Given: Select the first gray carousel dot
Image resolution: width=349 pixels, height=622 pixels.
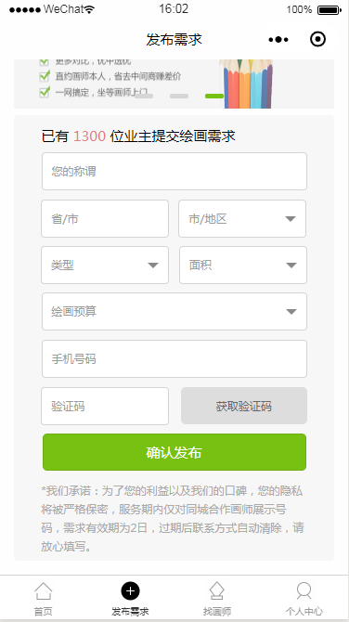Looking at the screenshot, I should [144, 96].
